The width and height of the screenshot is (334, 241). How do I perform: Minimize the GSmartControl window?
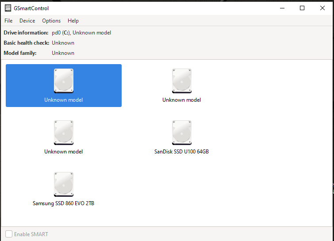pos(282,8)
